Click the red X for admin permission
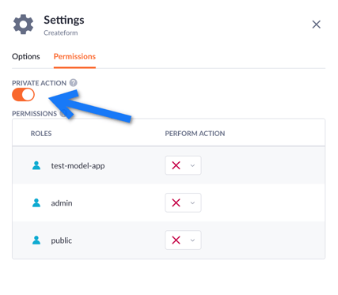338x295 pixels. coord(176,202)
